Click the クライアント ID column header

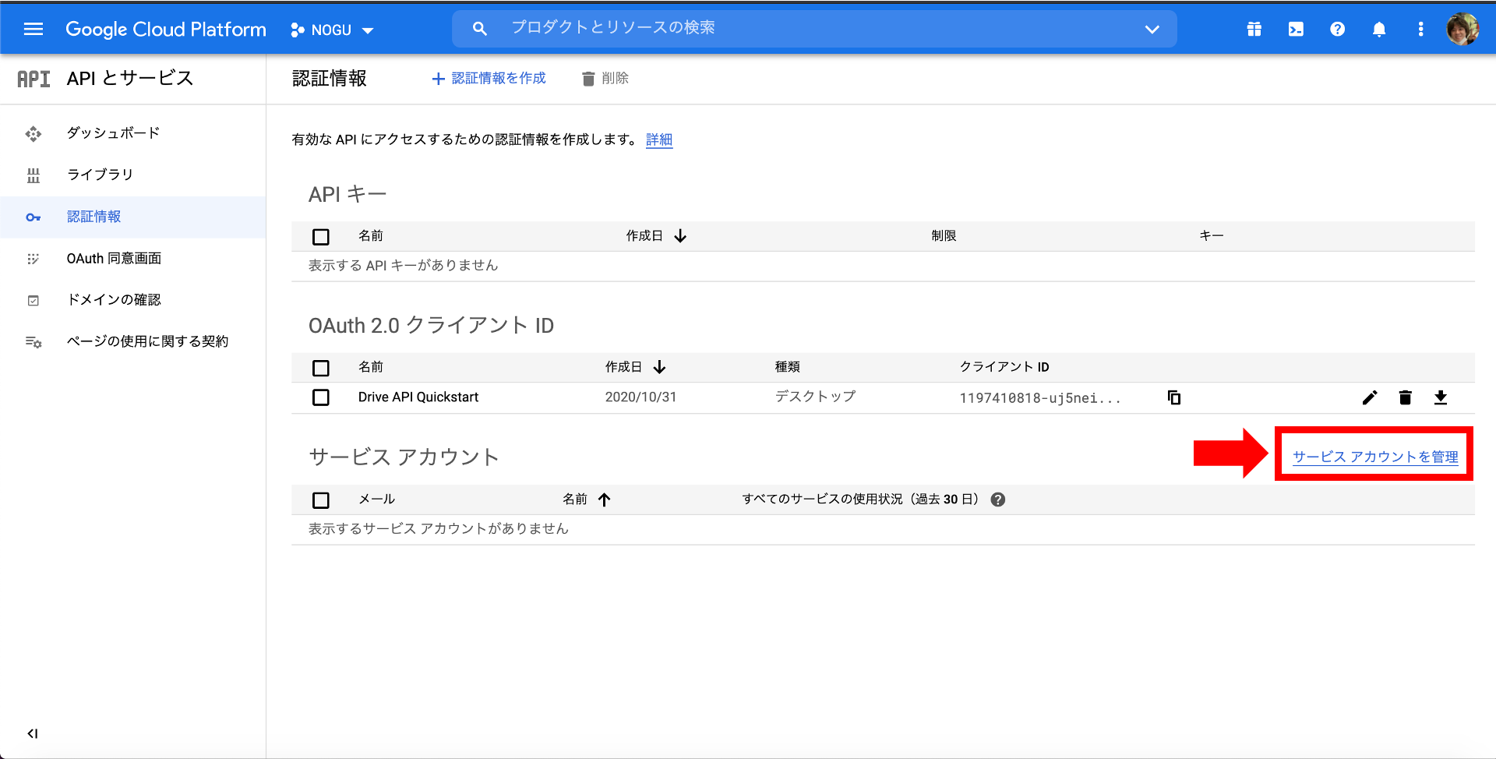point(1004,367)
